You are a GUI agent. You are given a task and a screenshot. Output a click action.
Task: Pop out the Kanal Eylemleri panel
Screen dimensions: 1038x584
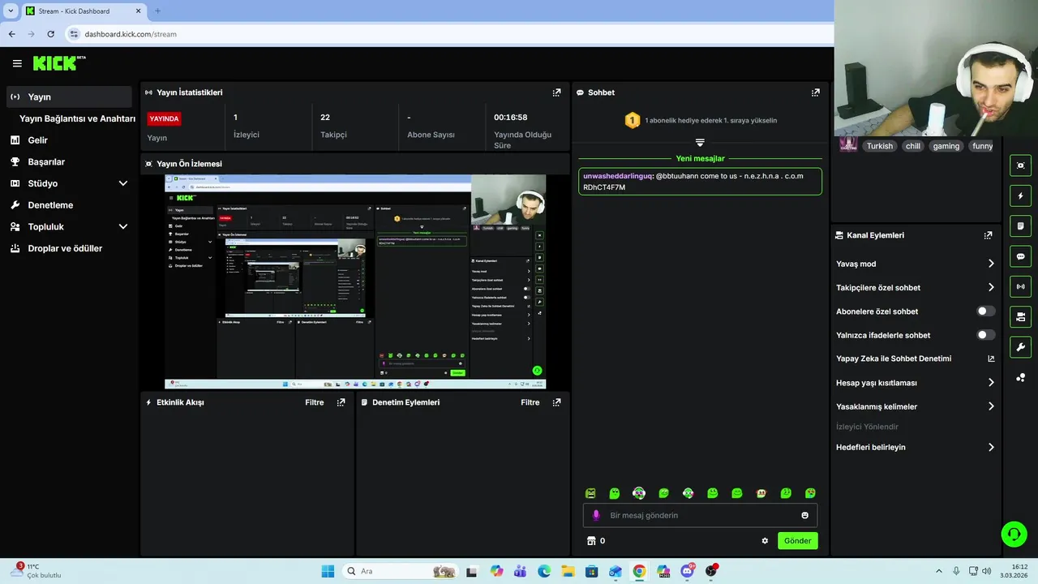tap(988, 235)
